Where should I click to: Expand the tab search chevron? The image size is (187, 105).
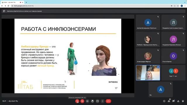click(x=185, y=2)
